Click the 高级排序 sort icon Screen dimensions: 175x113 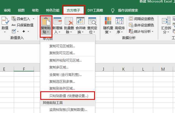click(x=120, y=21)
